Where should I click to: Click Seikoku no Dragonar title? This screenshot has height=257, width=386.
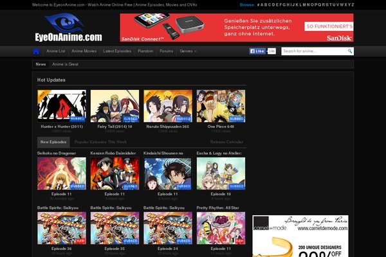[x=57, y=153]
